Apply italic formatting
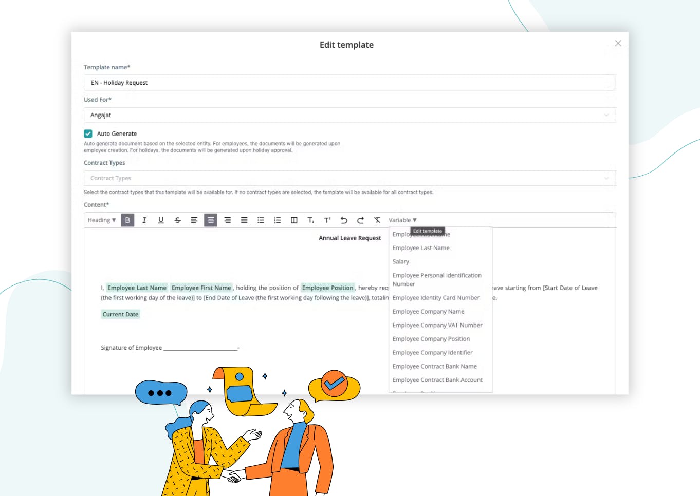 pyautogui.click(x=144, y=220)
